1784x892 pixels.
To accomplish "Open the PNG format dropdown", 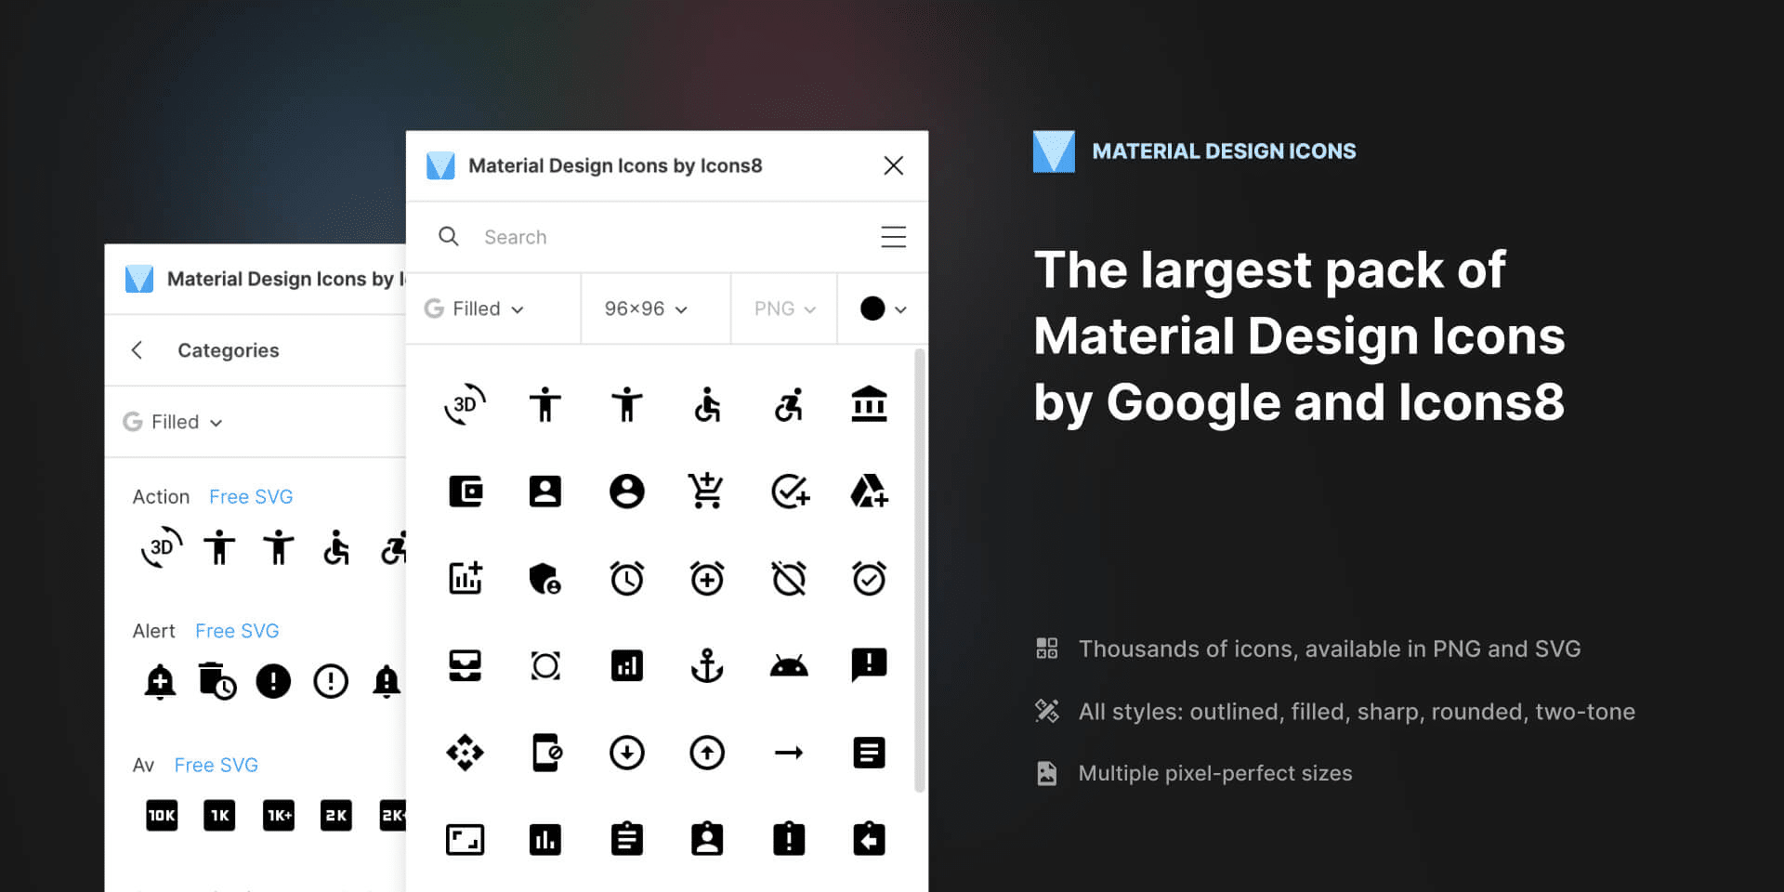I will 783,308.
